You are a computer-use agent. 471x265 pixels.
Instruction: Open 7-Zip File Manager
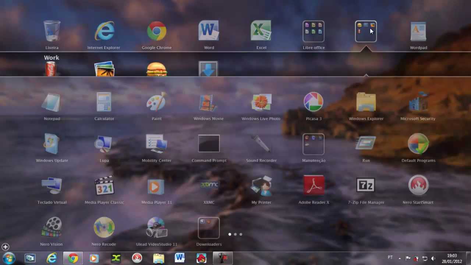pyautogui.click(x=366, y=185)
